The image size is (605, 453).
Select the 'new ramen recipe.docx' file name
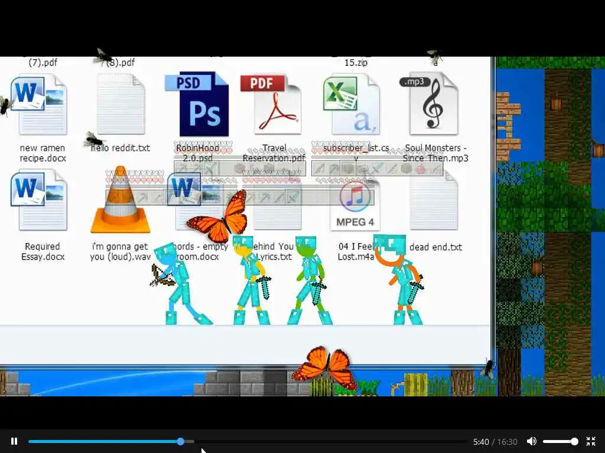pos(43,153)
